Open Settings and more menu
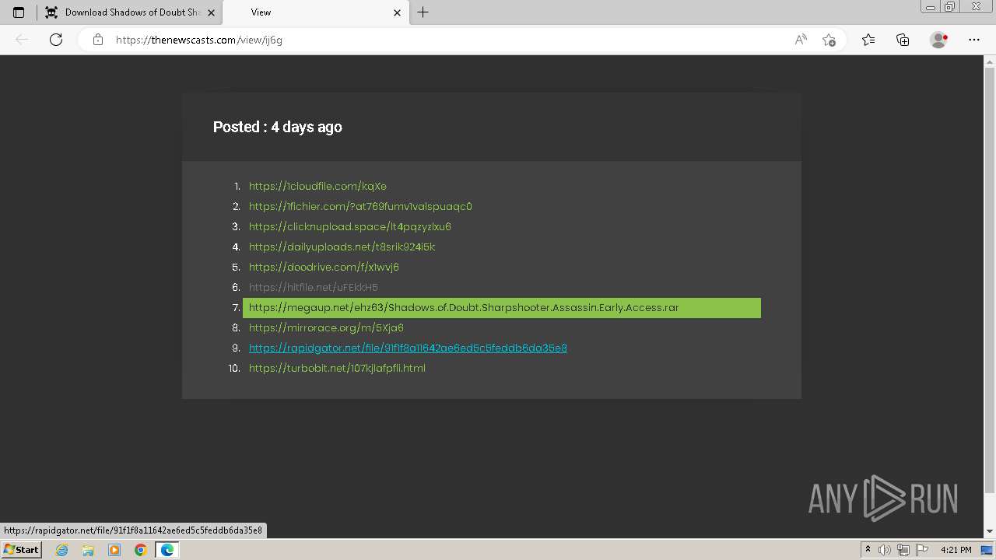 point(974,40)
